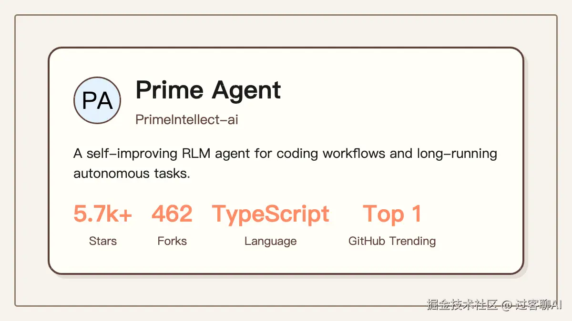Select the Forks label
Viewport: 572px width, 321px height.
(172, 241)
